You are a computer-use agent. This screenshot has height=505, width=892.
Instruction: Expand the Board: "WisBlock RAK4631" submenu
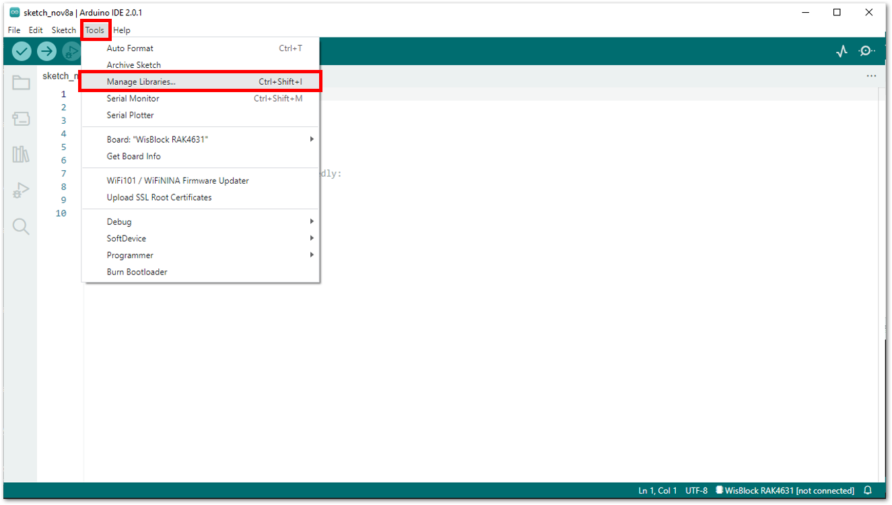[x=200, y=139]
